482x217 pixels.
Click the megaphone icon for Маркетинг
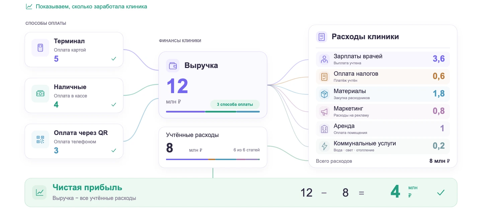coord(324,112)
